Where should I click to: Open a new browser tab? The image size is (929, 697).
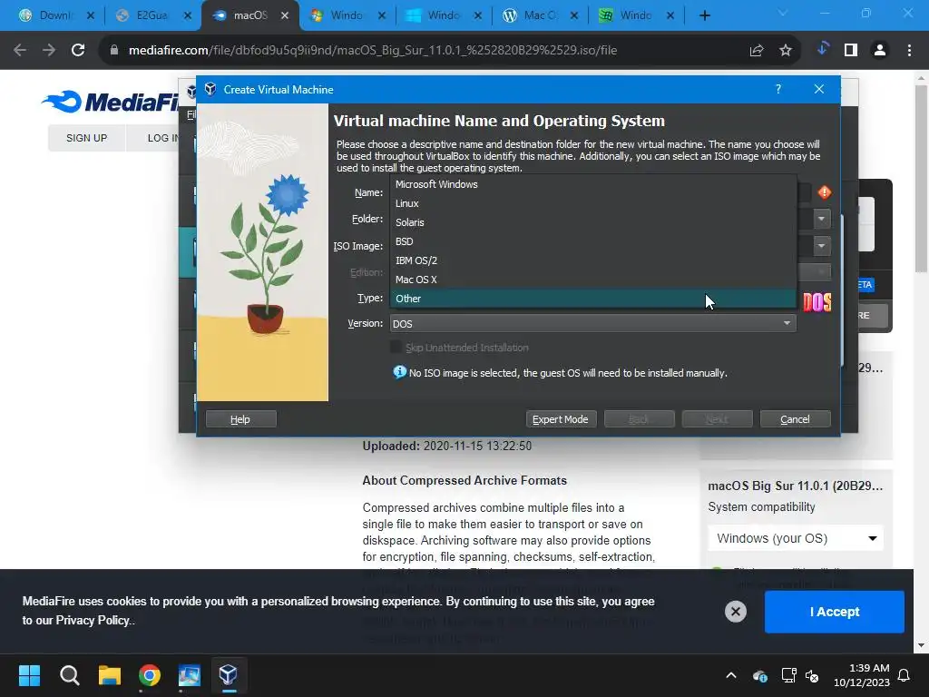click(x=704, y=15)
